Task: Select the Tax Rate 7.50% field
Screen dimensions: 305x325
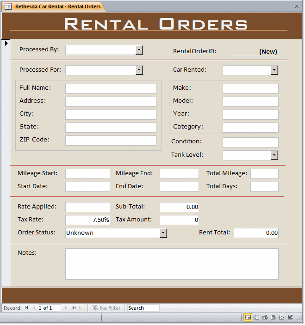Action: (88, 220)
